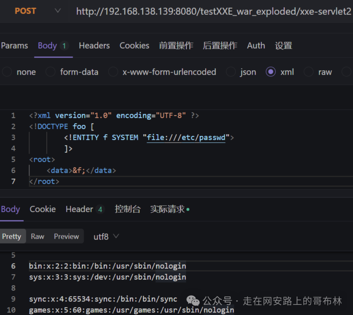Select the none body type
Viewport: 353px width, 315px height.
19,72
